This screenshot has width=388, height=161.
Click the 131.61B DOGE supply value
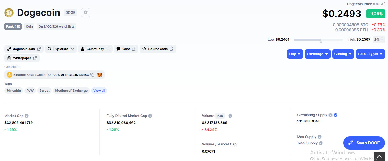click(309, 121)
